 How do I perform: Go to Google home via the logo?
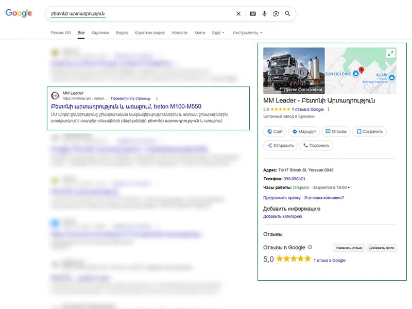pos(19,13)
